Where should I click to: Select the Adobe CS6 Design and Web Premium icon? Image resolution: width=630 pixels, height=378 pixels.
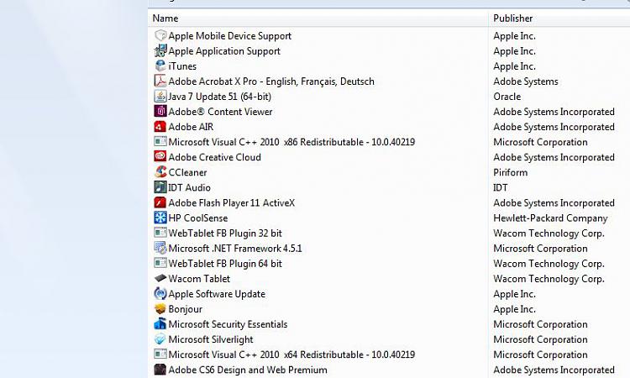[160, 370]
